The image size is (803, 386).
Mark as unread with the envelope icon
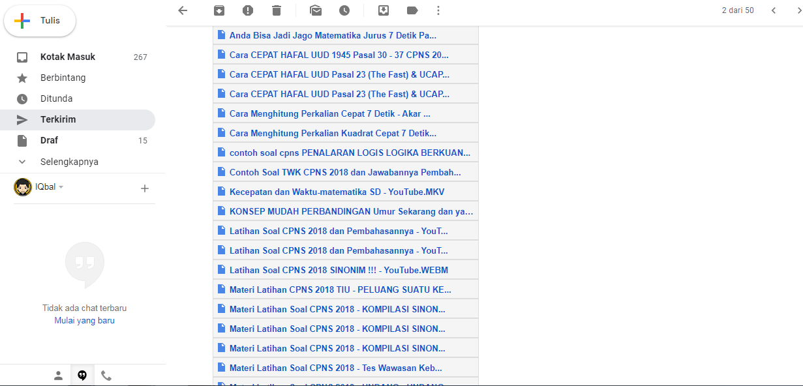pos(316,10)
